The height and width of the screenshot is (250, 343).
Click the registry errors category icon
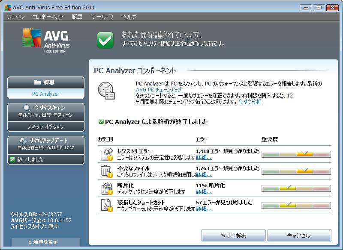tap(106, 154)
